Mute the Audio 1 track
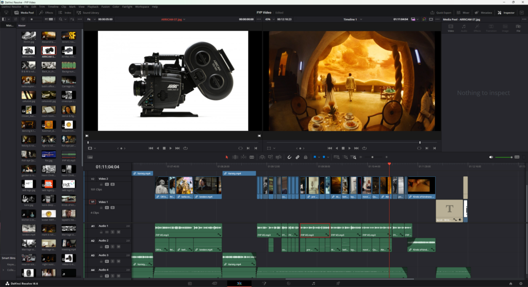 [118, 232]
